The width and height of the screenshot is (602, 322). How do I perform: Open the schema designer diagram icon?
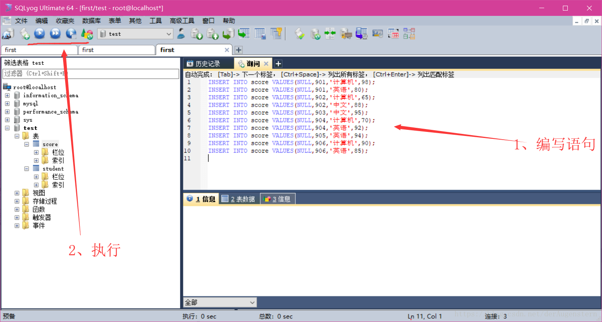409,34
